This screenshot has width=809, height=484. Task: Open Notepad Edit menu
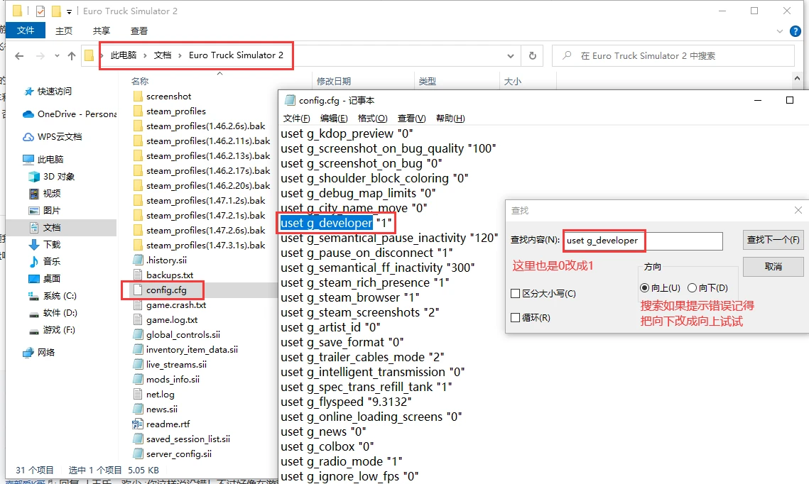[x=334, y=119]
